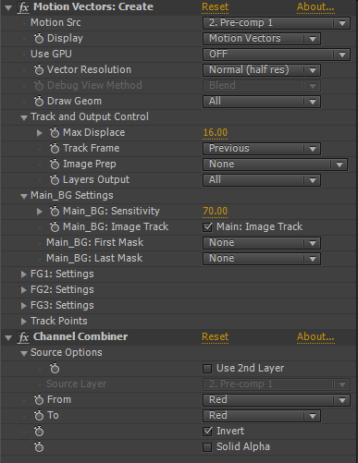Uncheck Main: Image Track checkbox
This screenshot has width=358, height=463.
point(207,227)
